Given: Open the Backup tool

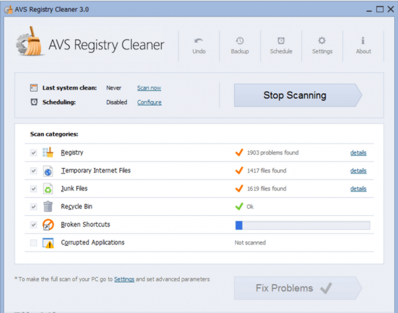Looking at the screenshot, I should tap(239, 42).
